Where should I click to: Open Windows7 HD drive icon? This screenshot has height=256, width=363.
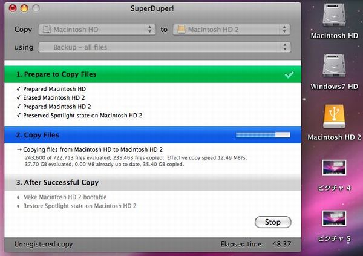[x=334, y=66]
